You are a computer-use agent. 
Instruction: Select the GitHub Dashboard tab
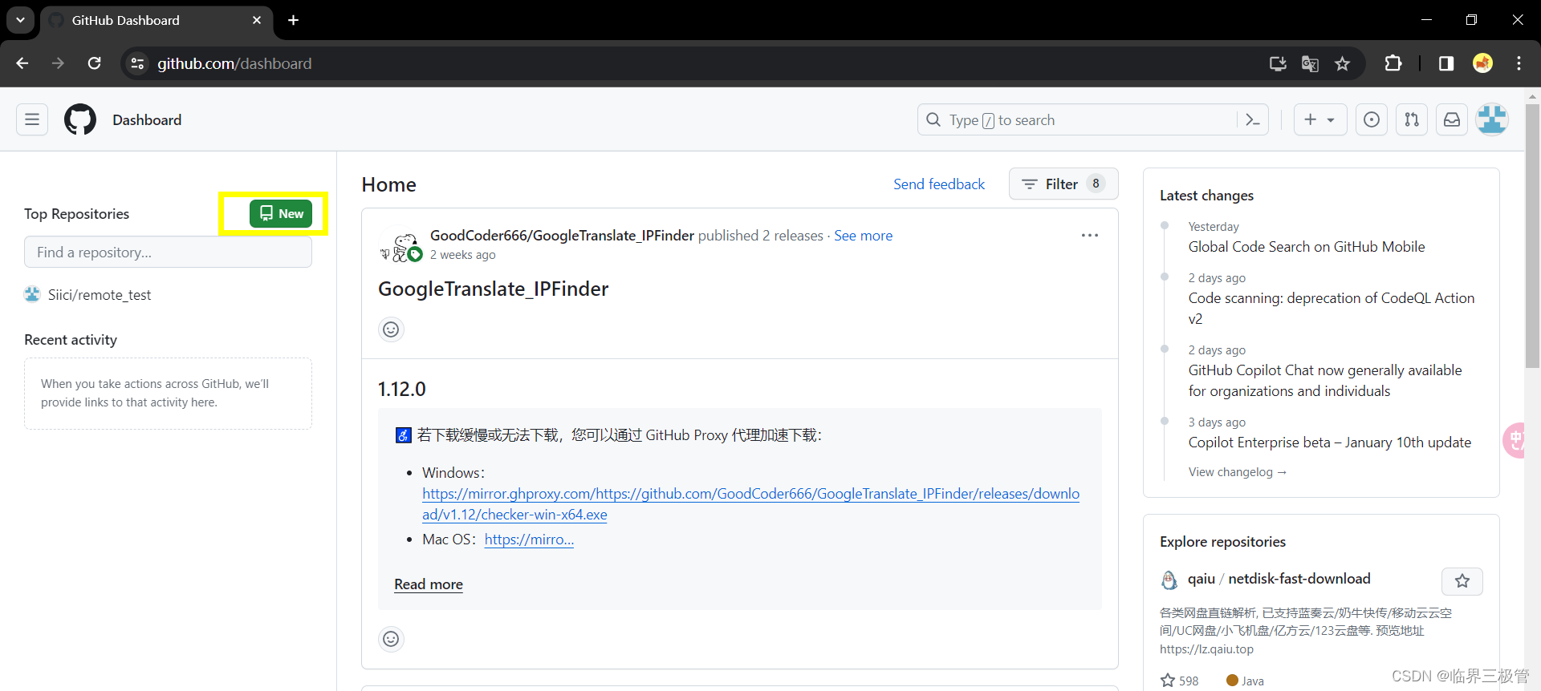pyautogui.click(x=157, y=20)
